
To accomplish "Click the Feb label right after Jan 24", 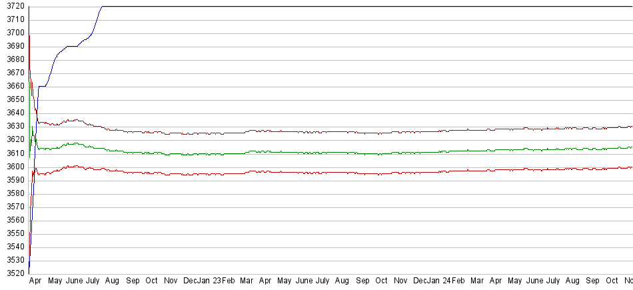I will pyautogui.click(x=458, y=281).
